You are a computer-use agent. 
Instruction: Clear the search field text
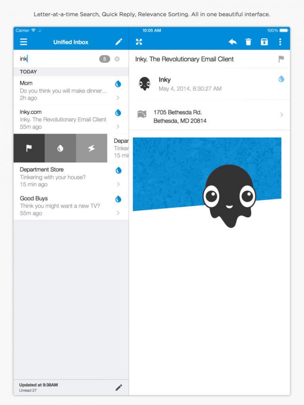click(117, 59)
